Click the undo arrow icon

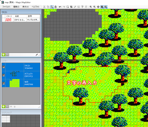click(60, 7)
